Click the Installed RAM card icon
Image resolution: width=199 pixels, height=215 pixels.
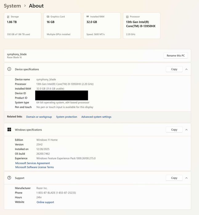click(87, 17)
